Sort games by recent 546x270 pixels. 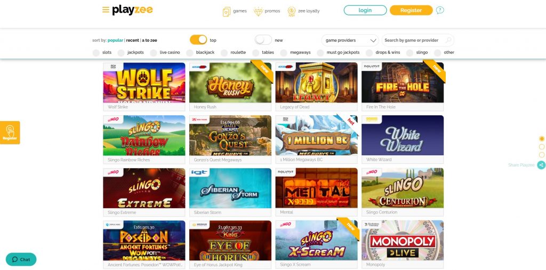point(132,41)
